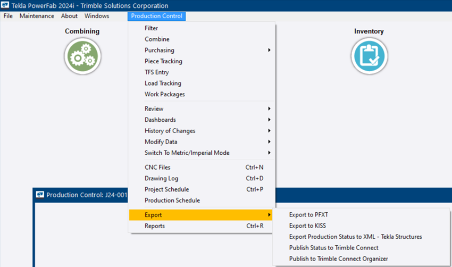Viewport: 452px width, 267px height.
Task: Click the Tekla PowerFab title bar icon
Action: (5, 5)
